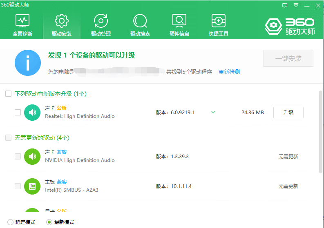
Task: Tick the 无需更新的驱动 group checkbox
Action: point(8,138)
